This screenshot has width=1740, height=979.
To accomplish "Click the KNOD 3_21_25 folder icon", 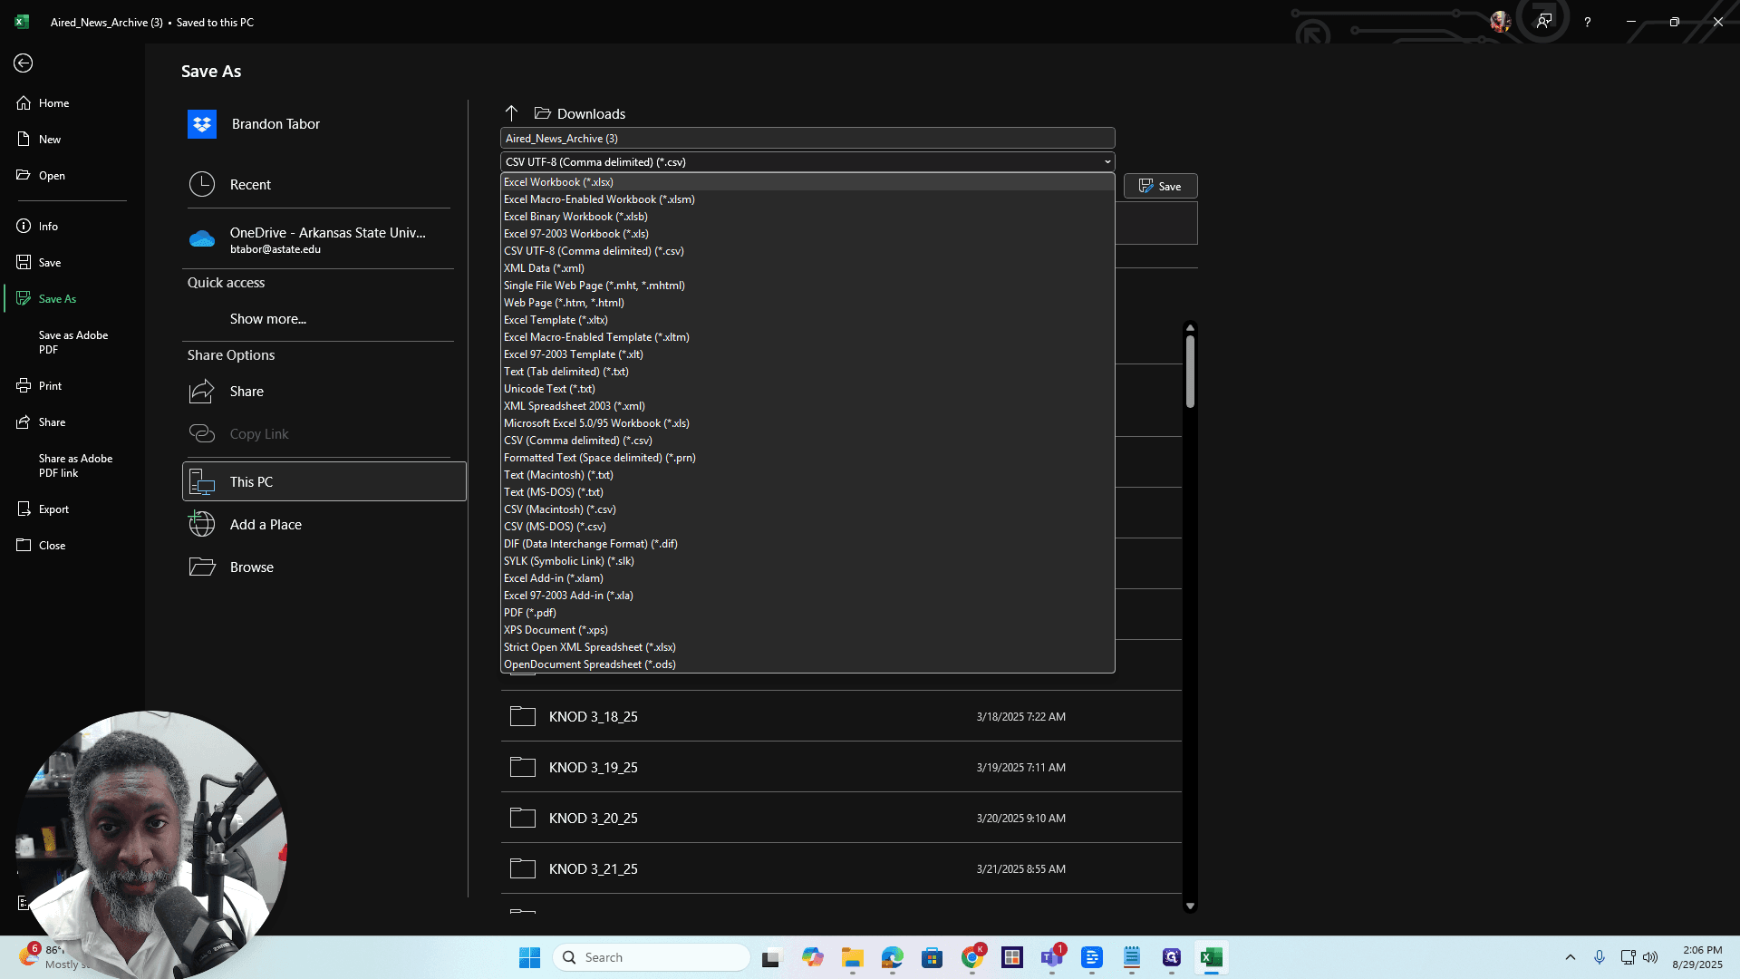I will 523,868.
